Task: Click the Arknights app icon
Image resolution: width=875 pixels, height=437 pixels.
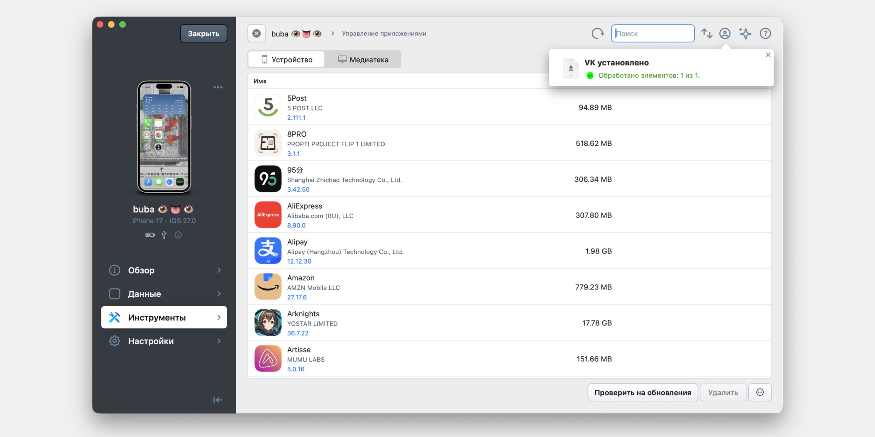Action: (268, 323)
